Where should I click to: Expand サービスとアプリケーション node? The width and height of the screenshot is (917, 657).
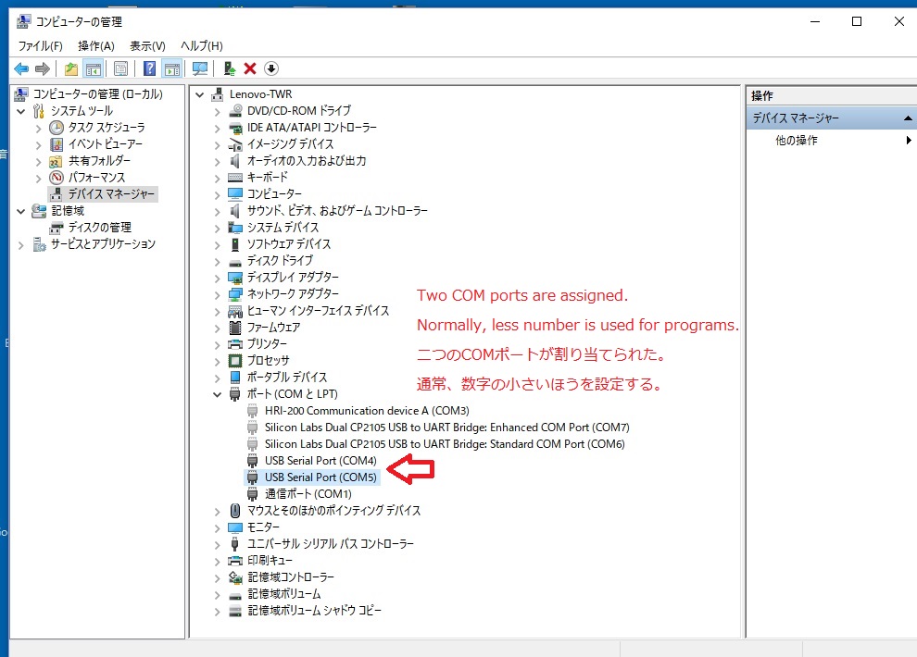click(x=21, y=245)
